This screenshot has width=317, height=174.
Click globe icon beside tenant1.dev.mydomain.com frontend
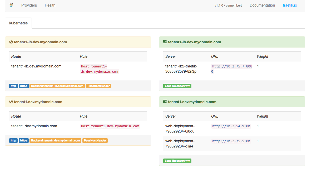(x=11, y=102)
